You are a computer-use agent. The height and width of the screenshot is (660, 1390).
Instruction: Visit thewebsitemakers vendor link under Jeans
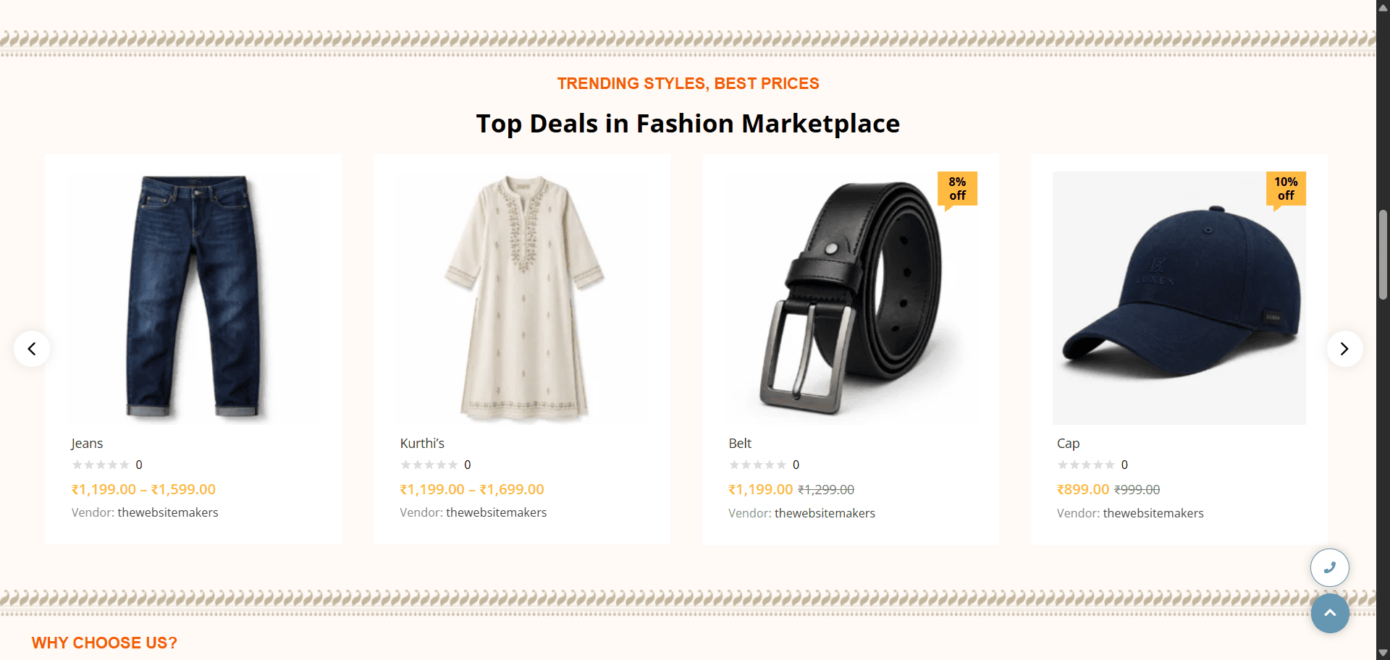168,512
